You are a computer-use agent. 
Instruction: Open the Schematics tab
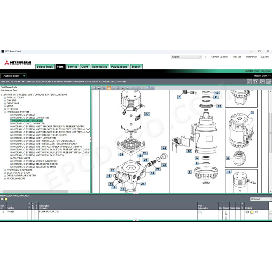[x=99, y=66]
